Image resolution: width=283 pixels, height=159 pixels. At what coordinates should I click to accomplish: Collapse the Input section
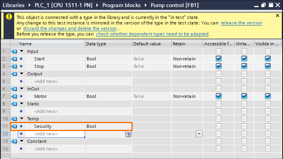point(22,51)
